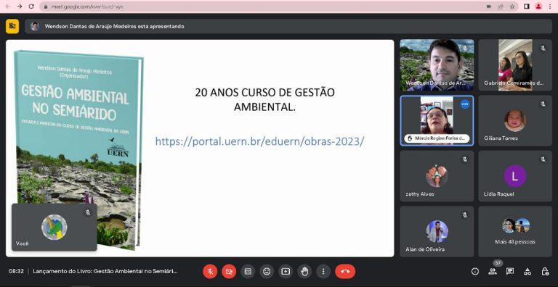
Task: Open more options three-dot menu
Action: [x=323, y=271]
